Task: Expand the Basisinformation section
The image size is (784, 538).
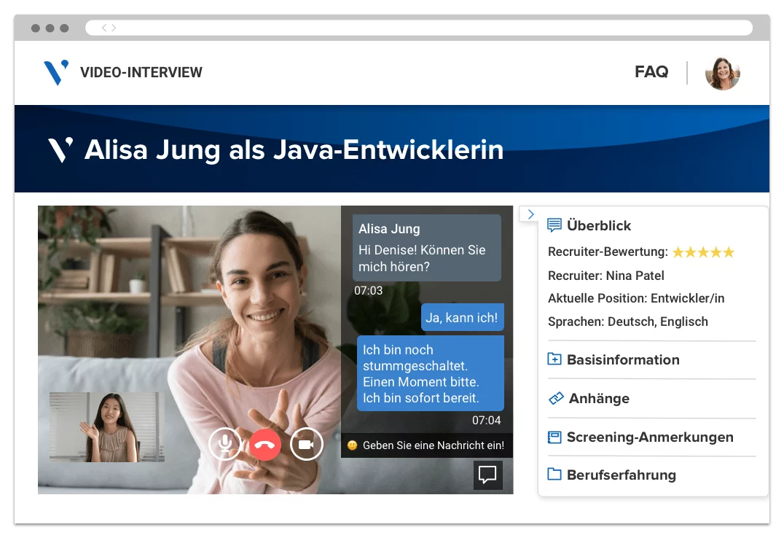Action: 622,359
